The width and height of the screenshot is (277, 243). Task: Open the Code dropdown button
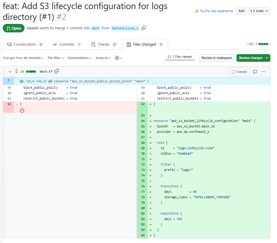(x=259, y=11)
